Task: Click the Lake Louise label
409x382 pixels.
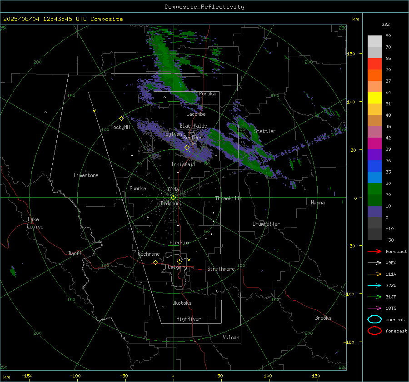Action: 35,223
